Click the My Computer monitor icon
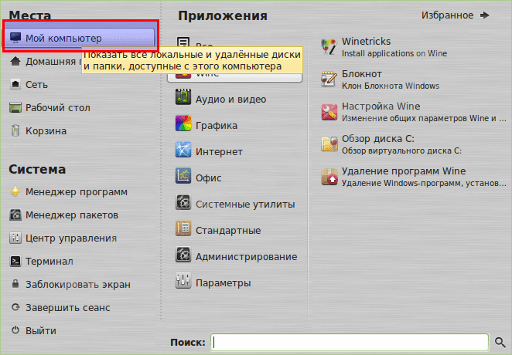Image resolution: width=512 pixels, height=355 pixels. coord(15,38)
